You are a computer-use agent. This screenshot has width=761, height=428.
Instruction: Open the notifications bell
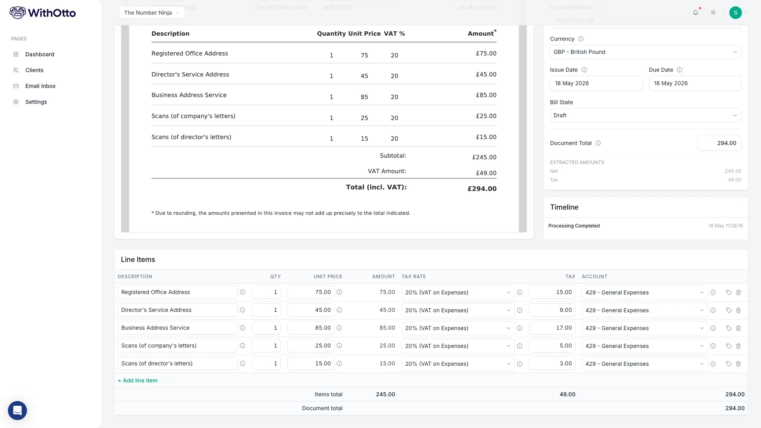(x=695, y=13)
